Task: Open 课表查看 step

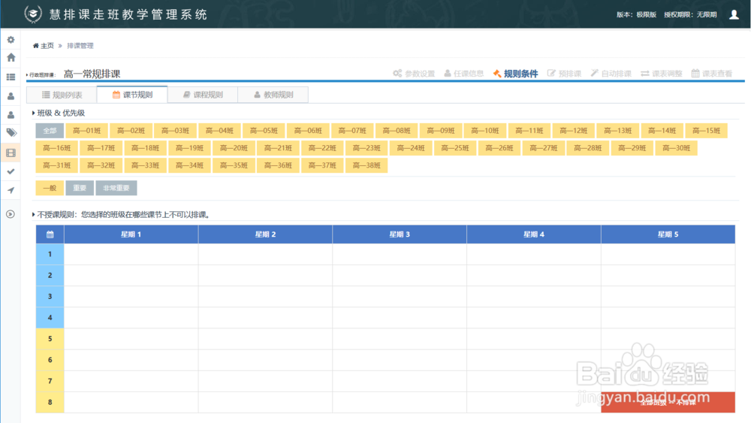Action: point(712,74)
